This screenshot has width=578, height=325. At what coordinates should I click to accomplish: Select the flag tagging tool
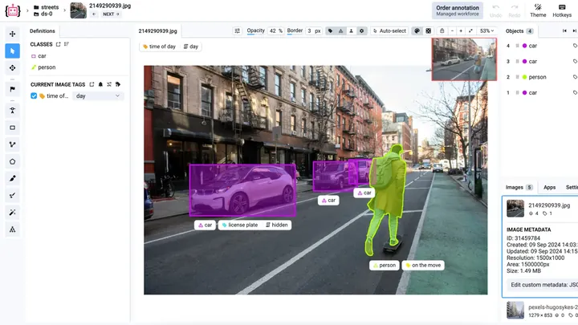click(13, 89)
